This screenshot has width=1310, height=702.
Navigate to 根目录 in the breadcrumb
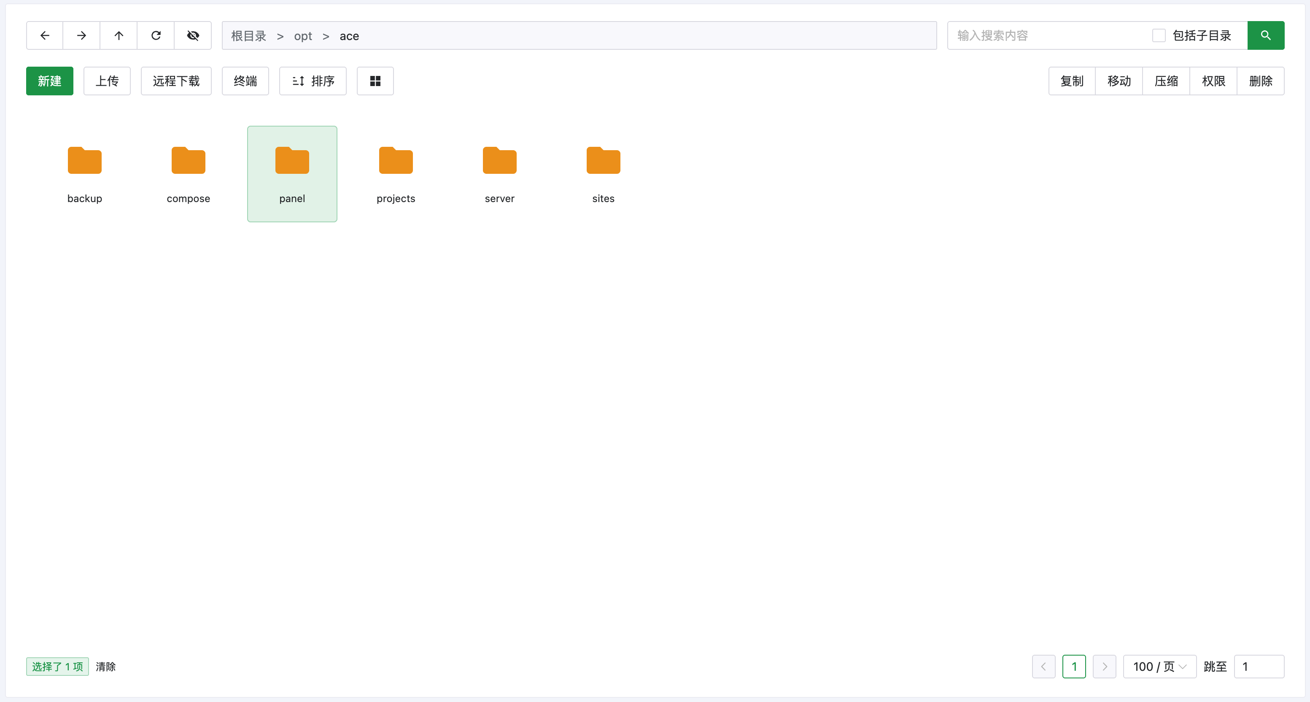tap(249, 36)
